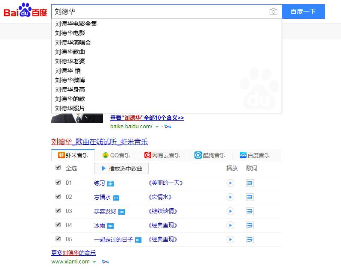
Task: Open MV icon next to 恭喜发财
Action: (x=121, y=212)
